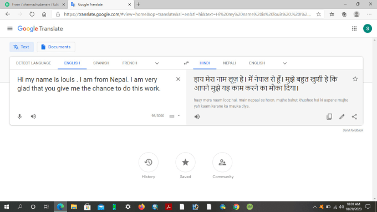Select English as source language
The width and height of the screenshot is (377, 212).
point(72,63)
